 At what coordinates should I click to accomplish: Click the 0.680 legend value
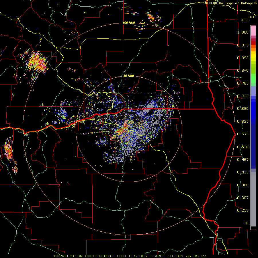coord(243,109)
